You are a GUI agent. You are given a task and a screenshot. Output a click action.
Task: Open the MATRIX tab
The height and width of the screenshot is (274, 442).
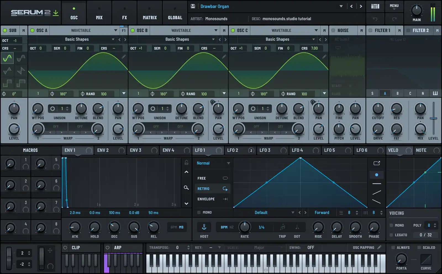coord(150,13)
